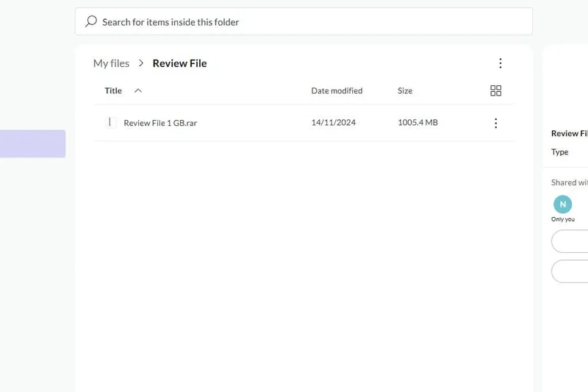Switch to grid view layout
The image size is (588, 392).
pos(495,90)
